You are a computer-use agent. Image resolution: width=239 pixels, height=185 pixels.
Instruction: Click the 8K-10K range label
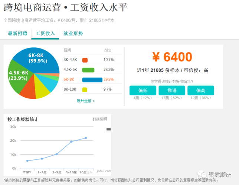coord(70,89)
